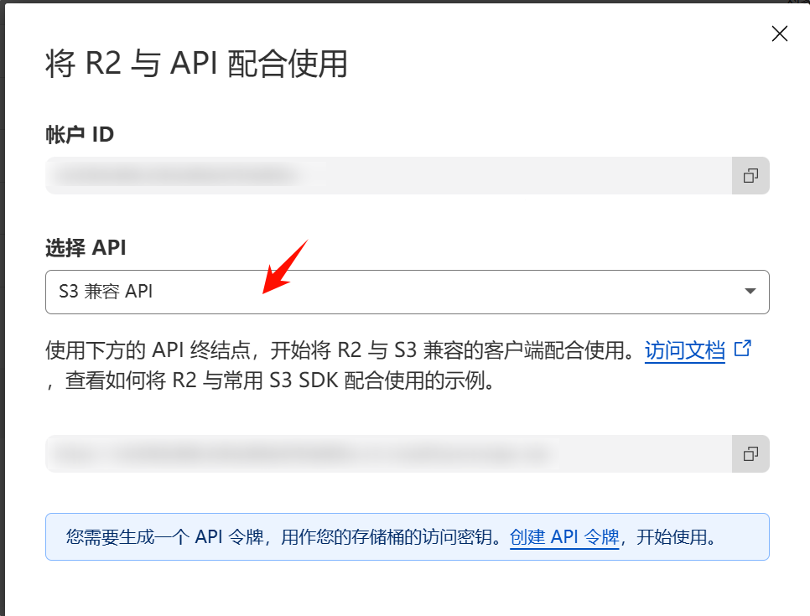Expand the dropdown arrow in 选择 API
The height and width of the screenshot is (616, 810).
click(750, 292)
